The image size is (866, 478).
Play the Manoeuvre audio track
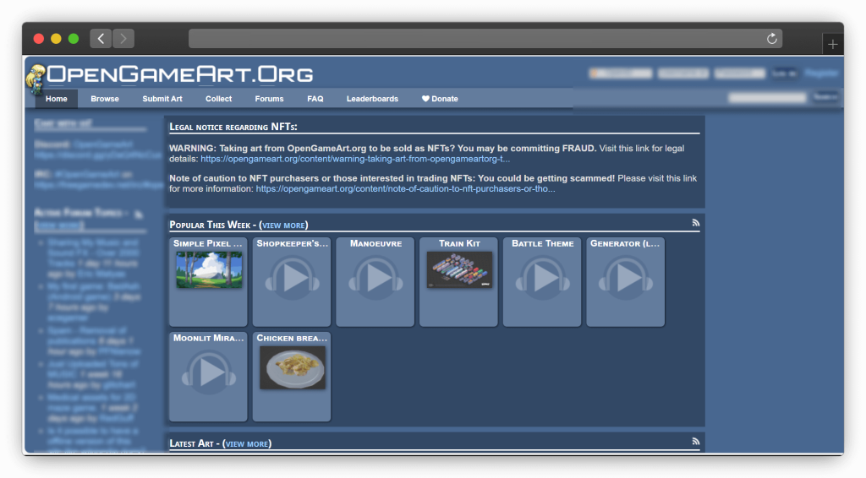click(375, 277)
